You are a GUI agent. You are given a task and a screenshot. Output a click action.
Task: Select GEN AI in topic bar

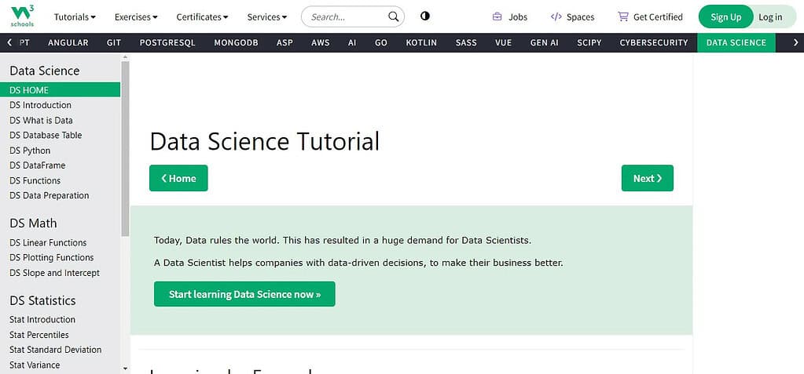[x=544, y=42]
